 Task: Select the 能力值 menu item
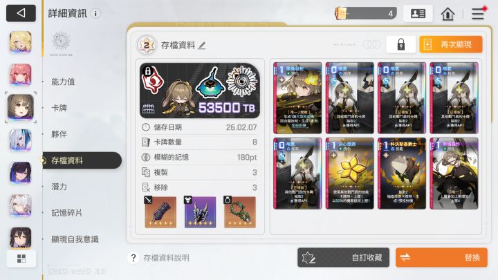[63, 82]
